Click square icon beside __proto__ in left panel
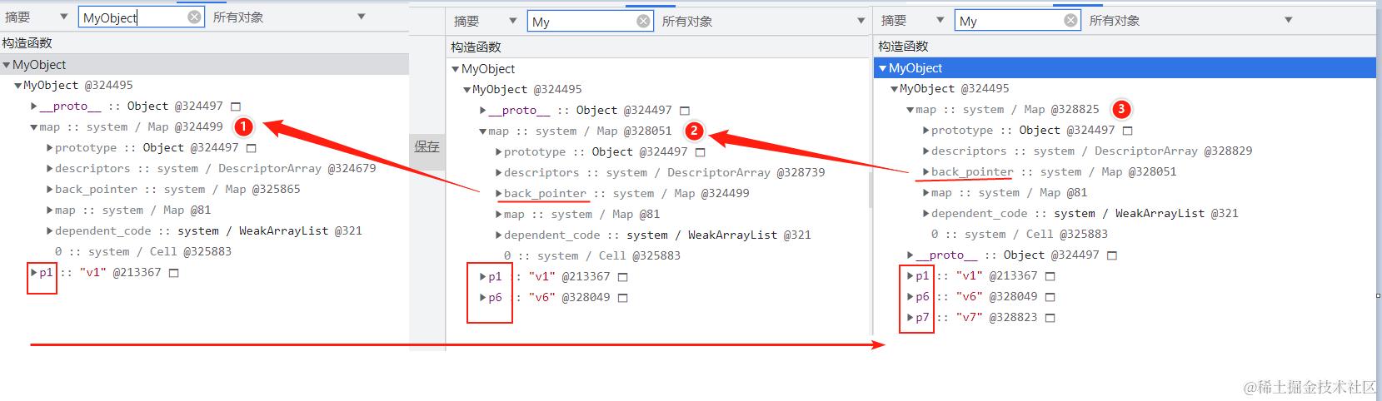The width and height of the screenshot is (1382, 401). click(x=236, y=106)
